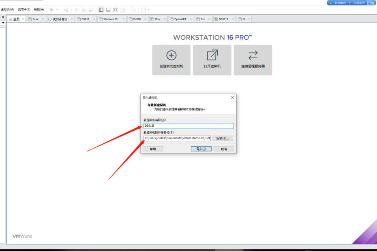This screenshot has height=251, width=377.
Task: Switch to the DS3617 tab
Action: (x=223, y=19)
